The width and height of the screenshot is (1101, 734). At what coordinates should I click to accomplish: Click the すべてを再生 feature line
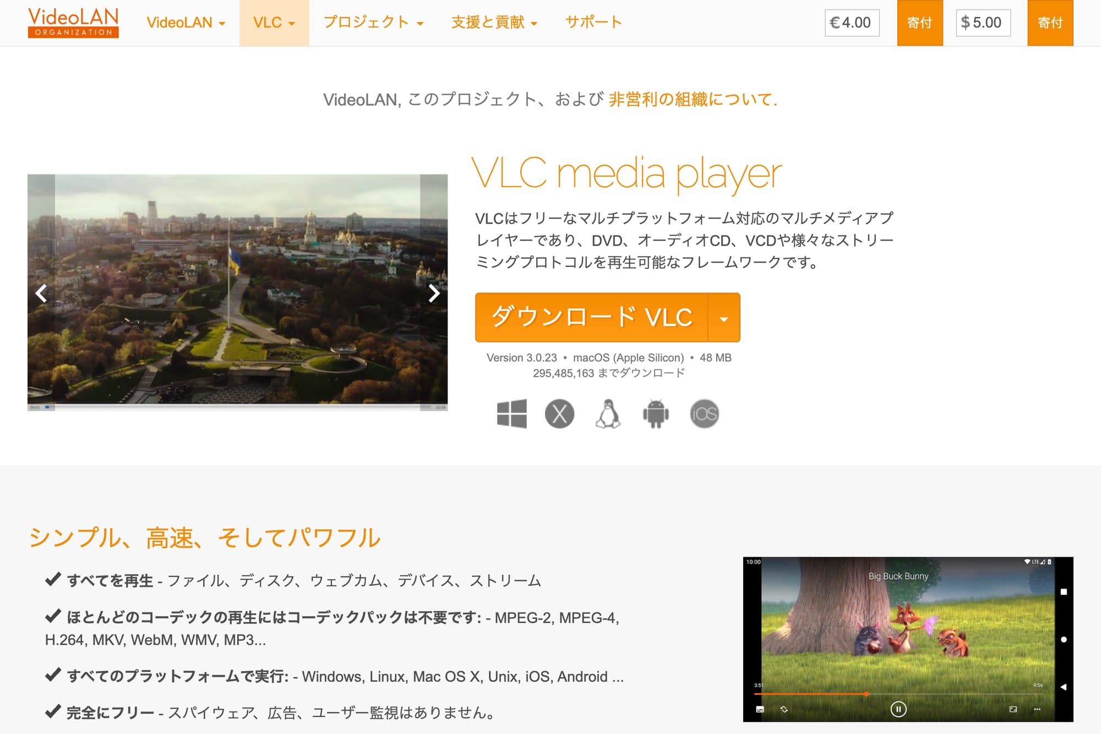pyautogui.click(x=293, y=580)
